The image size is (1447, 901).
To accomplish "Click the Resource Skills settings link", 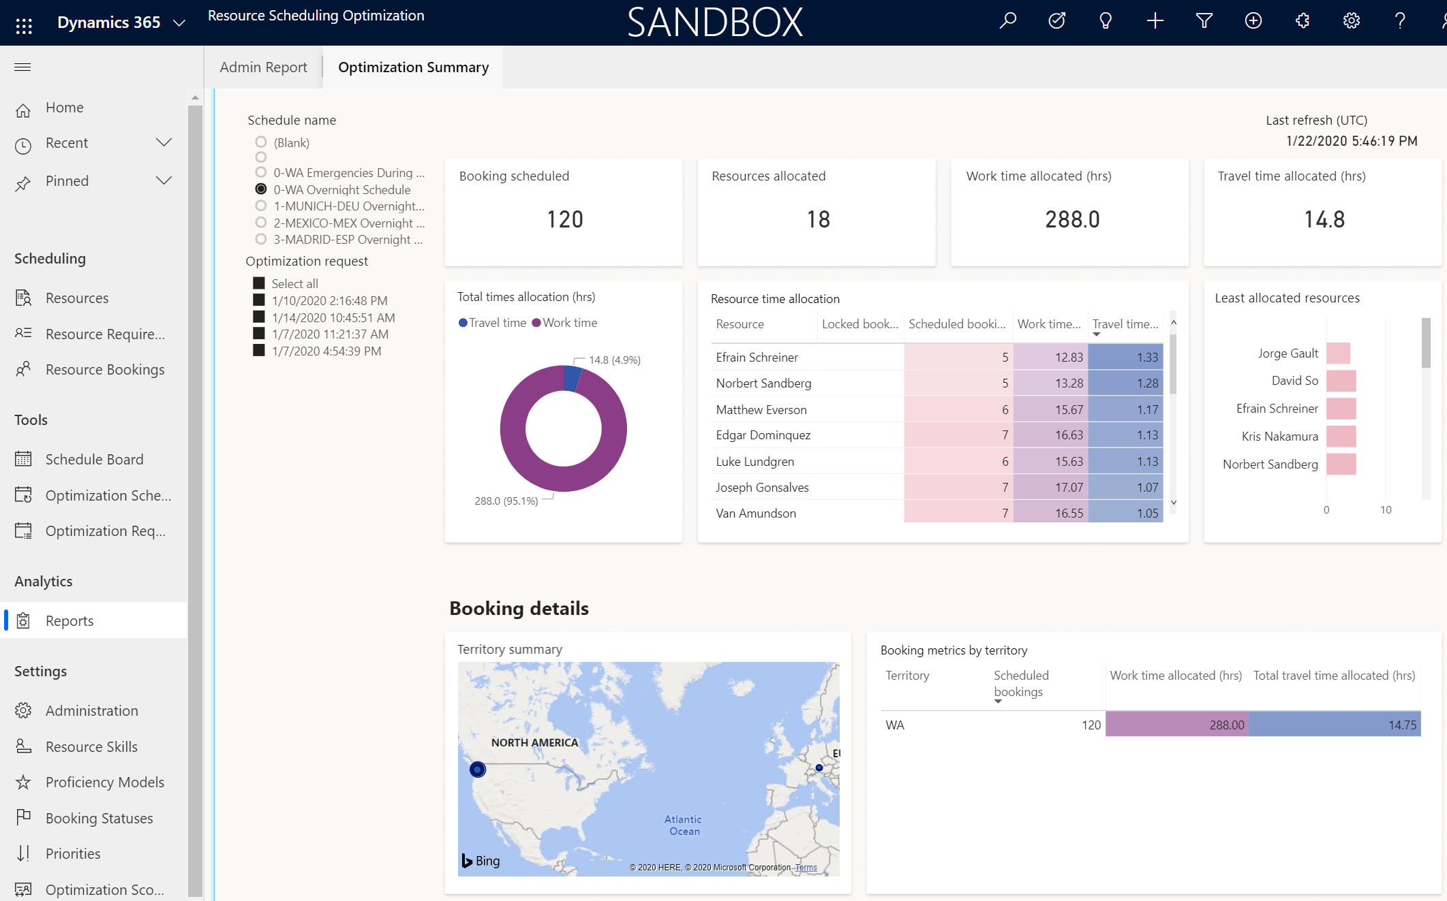I will [x=91, y=746].
